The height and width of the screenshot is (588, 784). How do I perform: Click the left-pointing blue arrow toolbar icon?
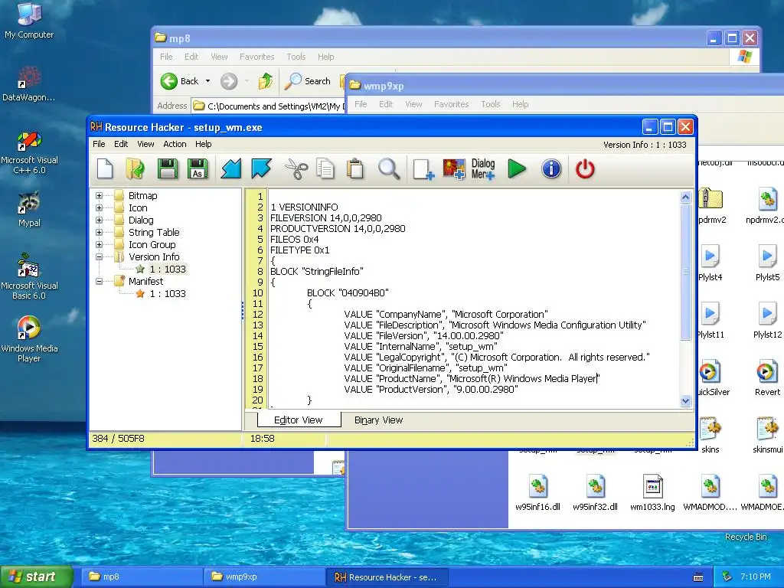[231, 168]
